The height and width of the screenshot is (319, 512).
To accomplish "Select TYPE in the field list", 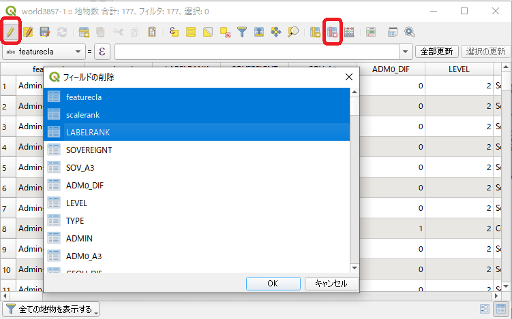I will tap(196, 220).
